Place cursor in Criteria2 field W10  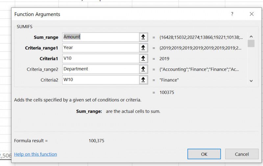100,80
